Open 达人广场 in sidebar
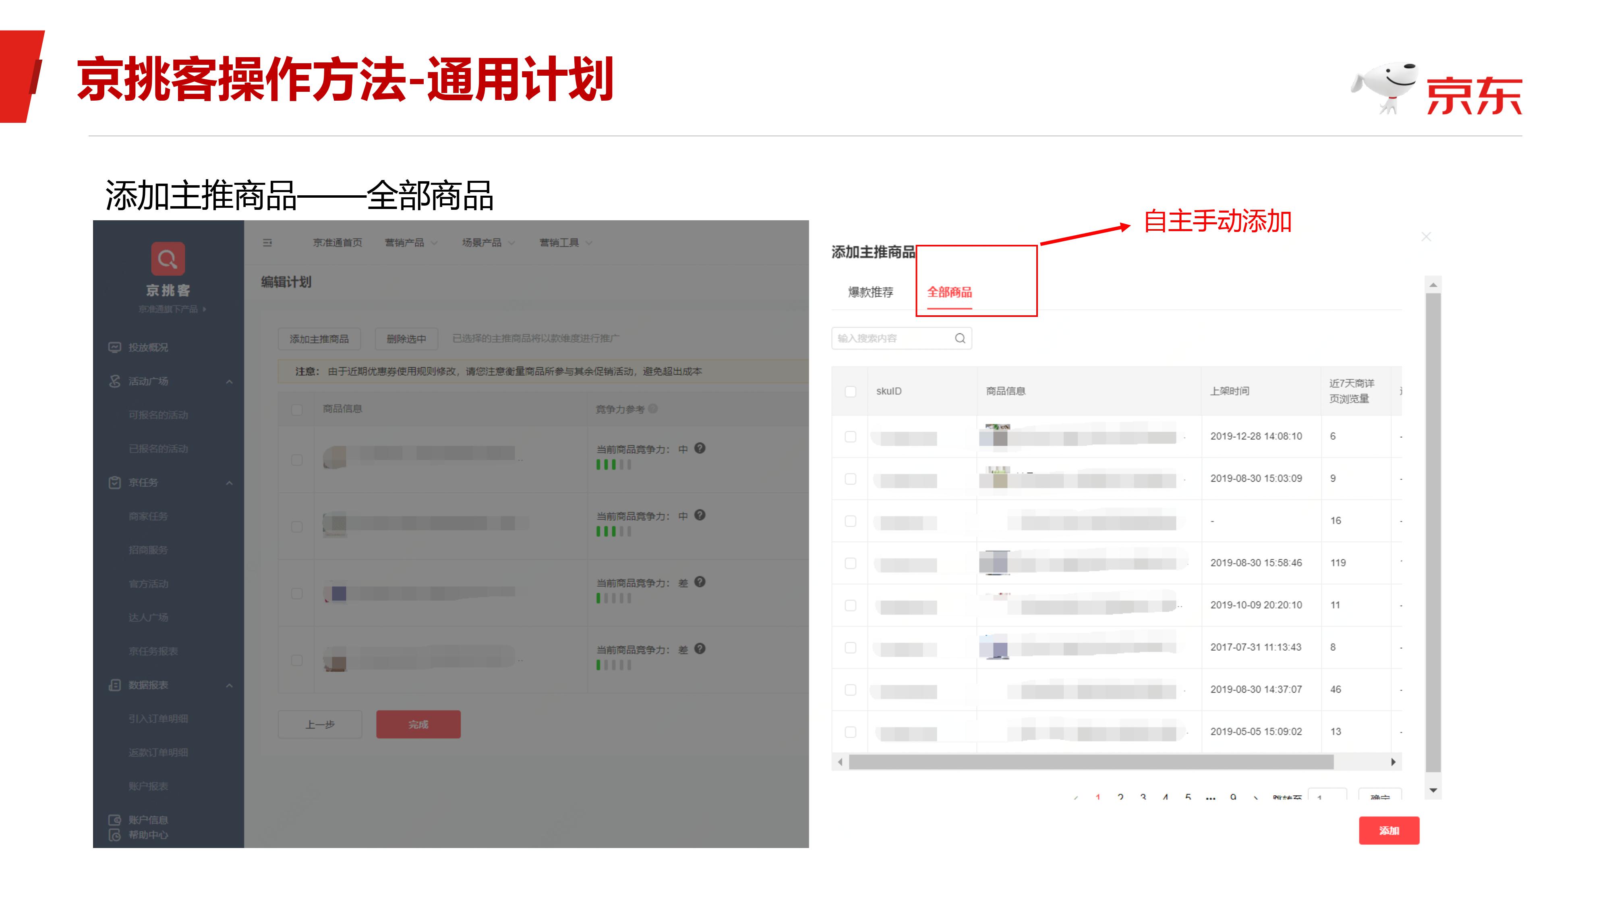Screen dimensions: 1611x906 [148, 617]
